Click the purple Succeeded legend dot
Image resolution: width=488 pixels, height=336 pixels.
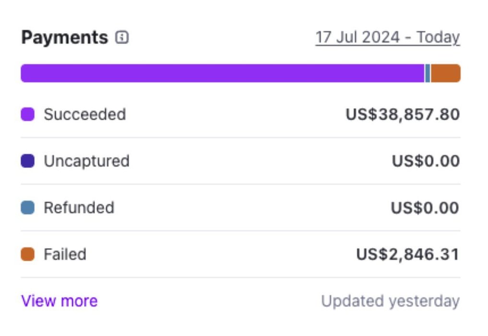28,114
